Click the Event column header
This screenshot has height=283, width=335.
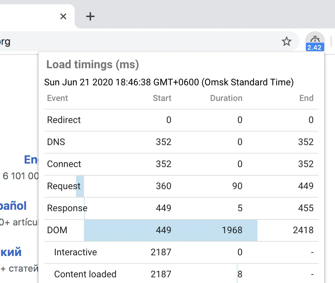tap(57, 98)
